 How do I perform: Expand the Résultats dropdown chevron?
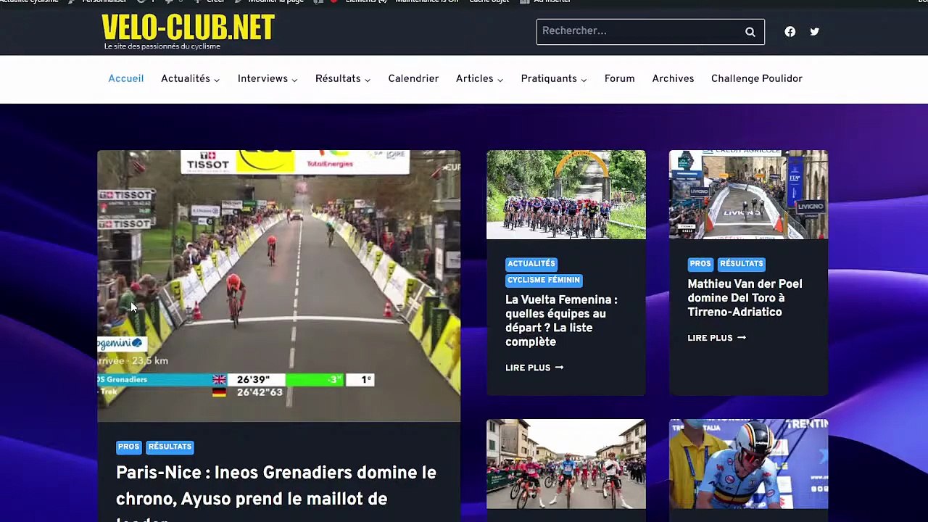click(x=368, y=80)
